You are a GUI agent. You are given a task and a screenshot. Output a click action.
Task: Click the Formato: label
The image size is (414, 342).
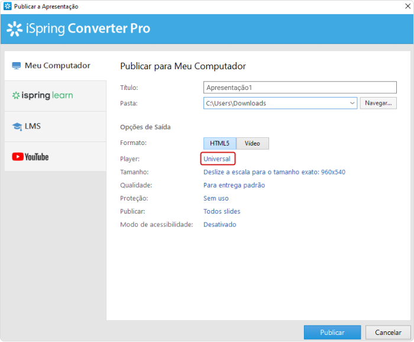click(133, 143)
